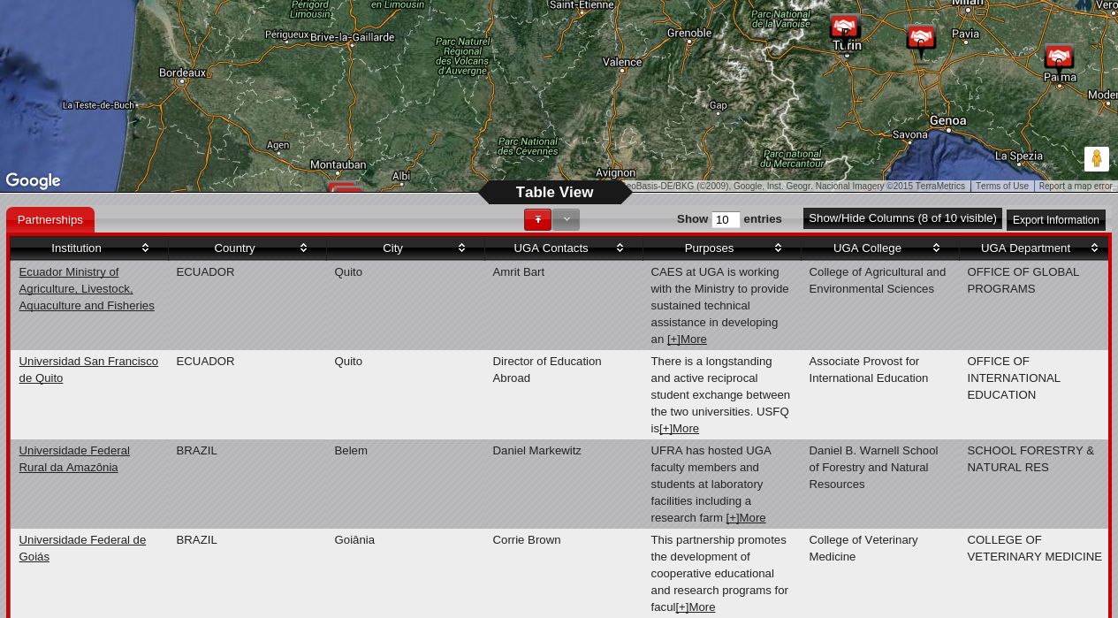The image size is (1118, 618).
Task: Sort table by Country column
Action: click(247, 248)
